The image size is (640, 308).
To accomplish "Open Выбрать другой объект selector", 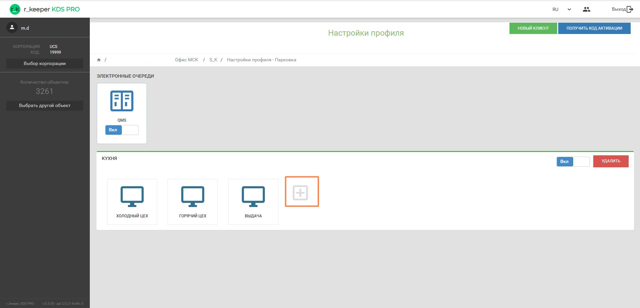I will [45, 106].
